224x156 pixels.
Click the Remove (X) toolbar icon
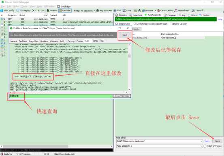coord(34,11)
